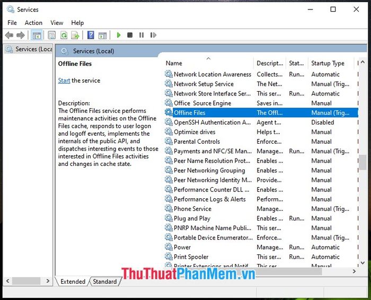Click the gear icon of Optimize drives
The height and width of the screenshot is (300, 371).
[169, 131]
